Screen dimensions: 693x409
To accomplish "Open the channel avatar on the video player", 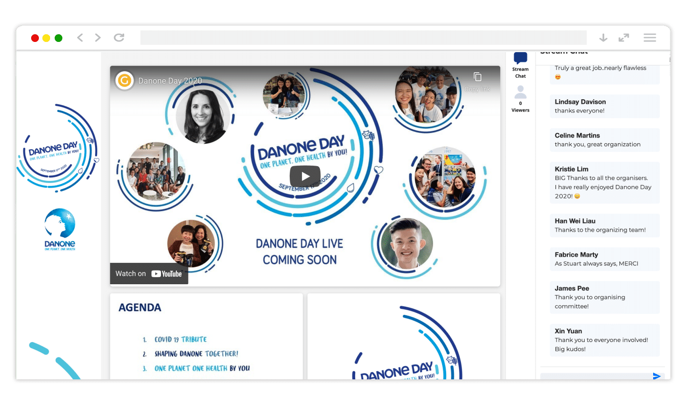I will [x=124, y=80].
